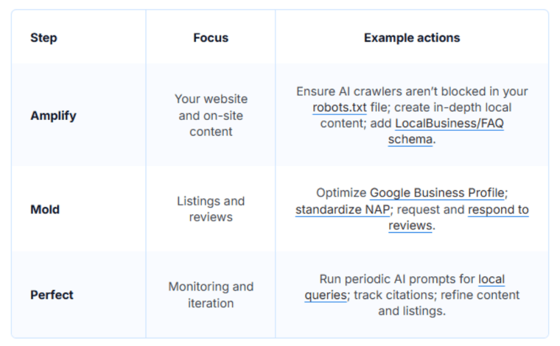Select the Mold step cell
This screenshot has height=346, width=560.
[45, 210]
